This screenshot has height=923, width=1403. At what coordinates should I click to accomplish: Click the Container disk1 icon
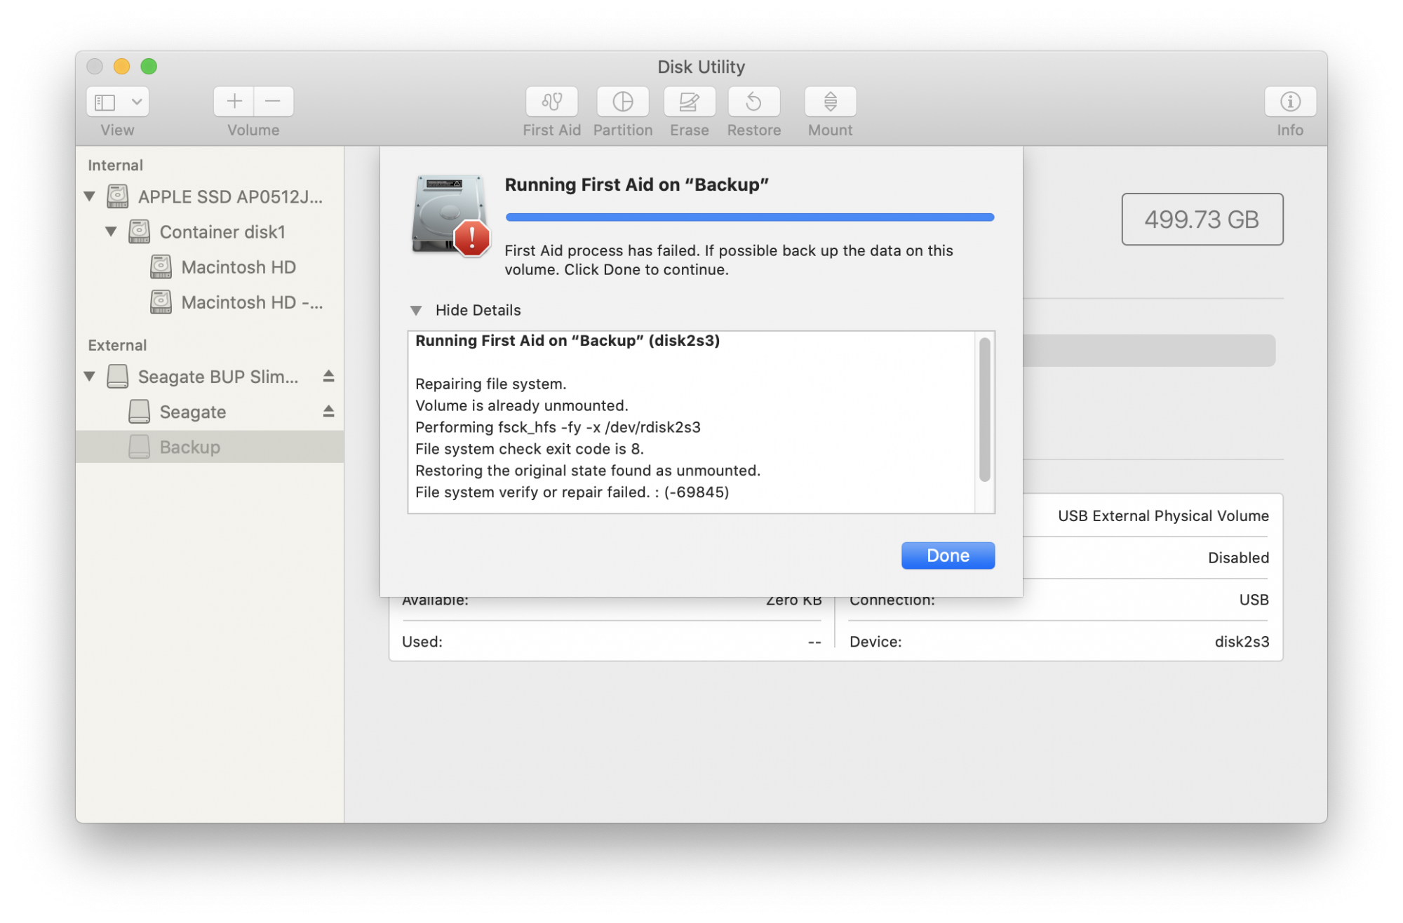[139, 232]
